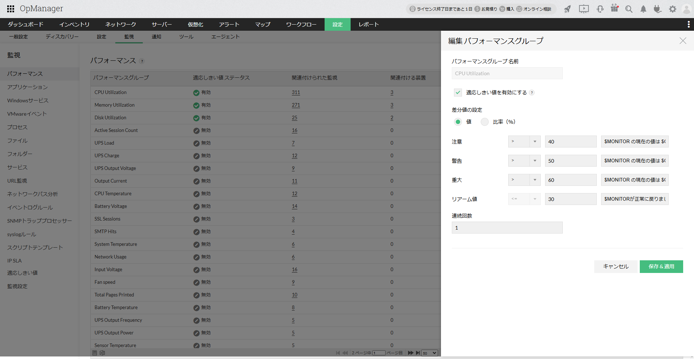
Task: Open the vertical three-dot menu
Action: point(689,24)
